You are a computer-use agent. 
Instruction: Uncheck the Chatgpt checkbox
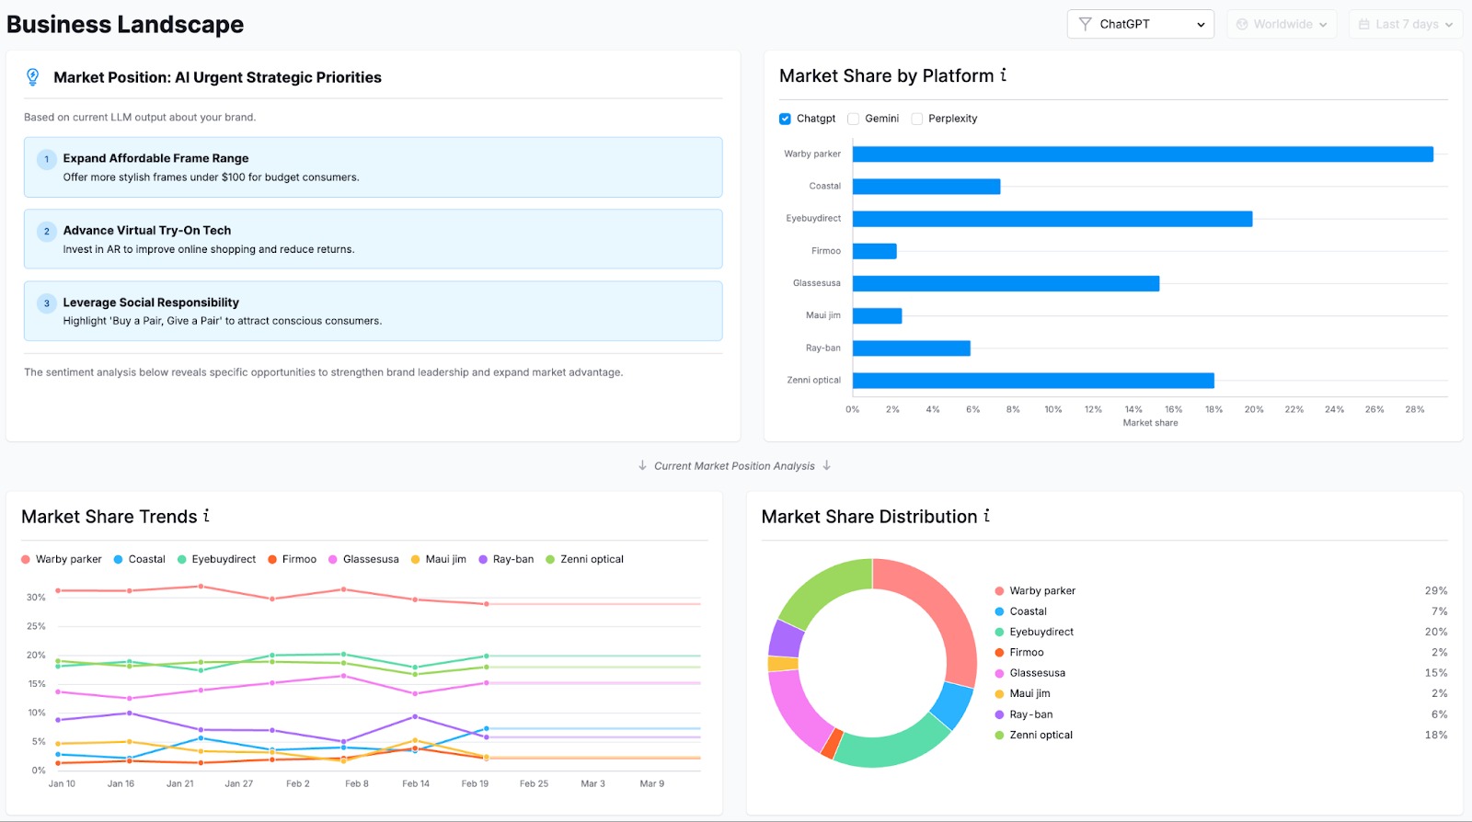(x=785, y=119)
